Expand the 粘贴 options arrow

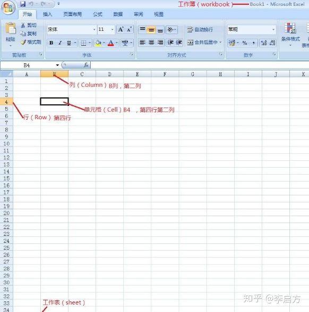[x=11, y=46]
